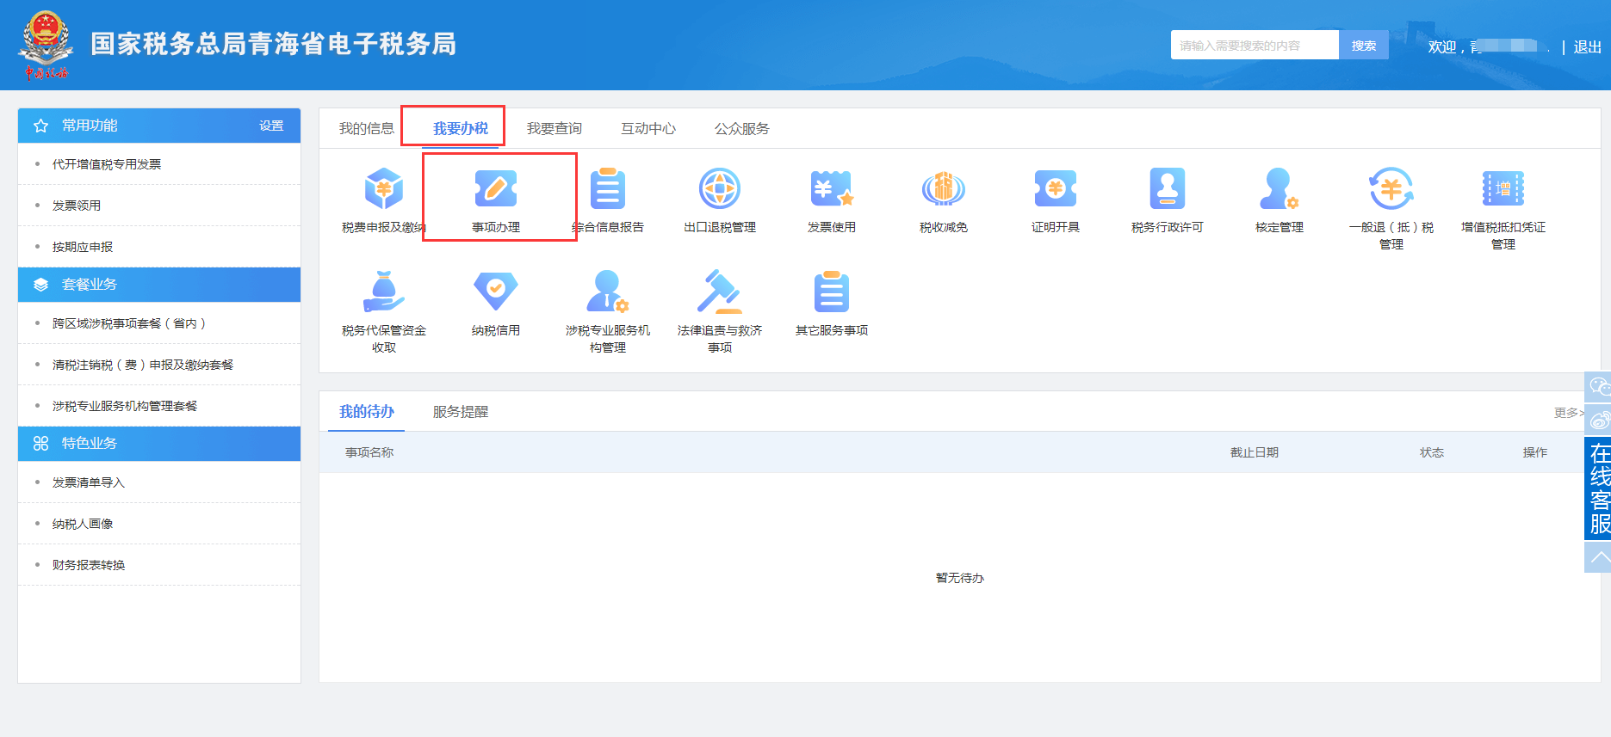The image size is (1611, 737).
Task: Open 税费申报及缴纳 icon
Action: click(x=384, y=189)
